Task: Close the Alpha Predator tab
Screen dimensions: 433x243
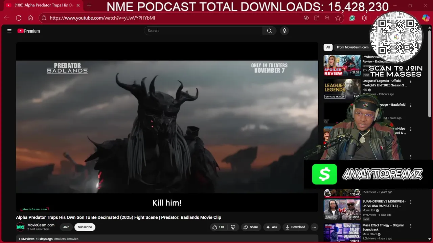Action: [78, 5]
